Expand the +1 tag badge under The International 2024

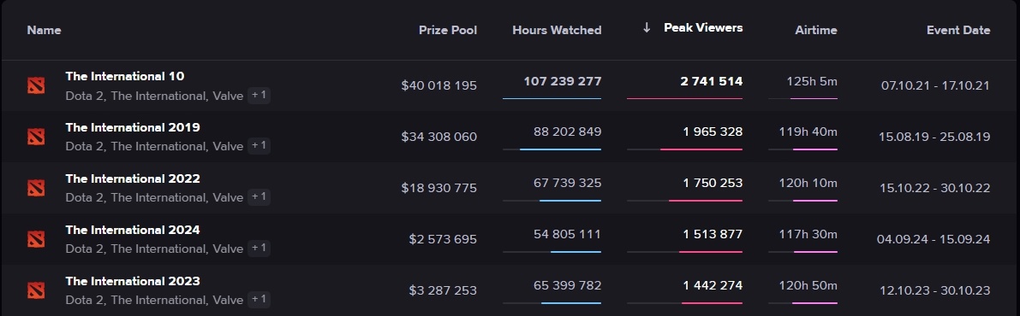point(259,248)
